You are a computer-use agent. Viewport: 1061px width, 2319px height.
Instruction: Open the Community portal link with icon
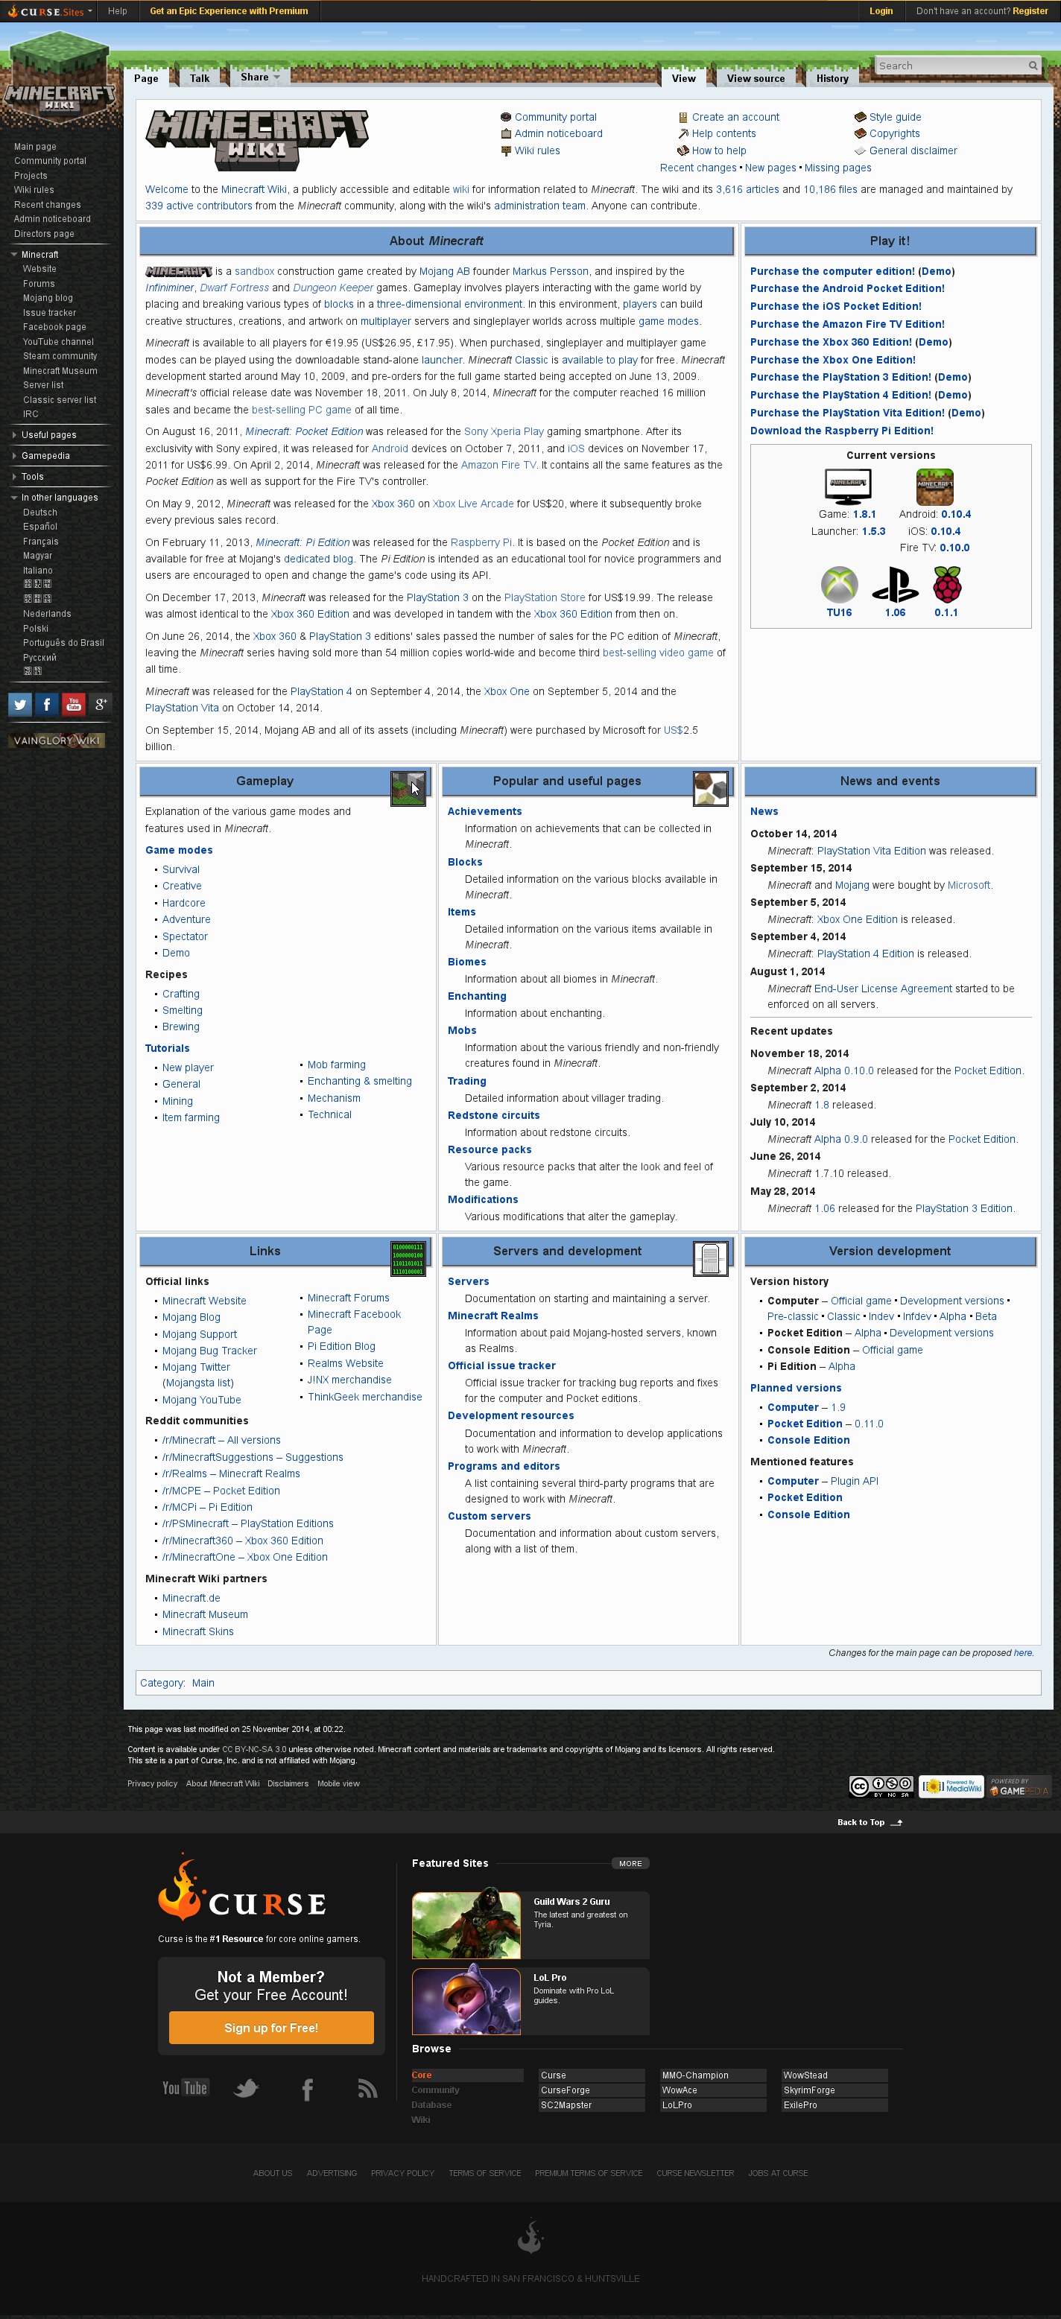[x=548, y=117]
